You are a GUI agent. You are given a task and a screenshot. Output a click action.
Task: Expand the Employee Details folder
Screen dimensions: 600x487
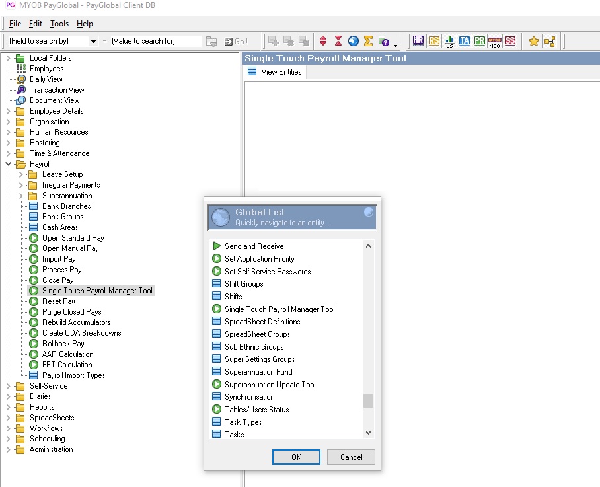(x=9, y=111)
